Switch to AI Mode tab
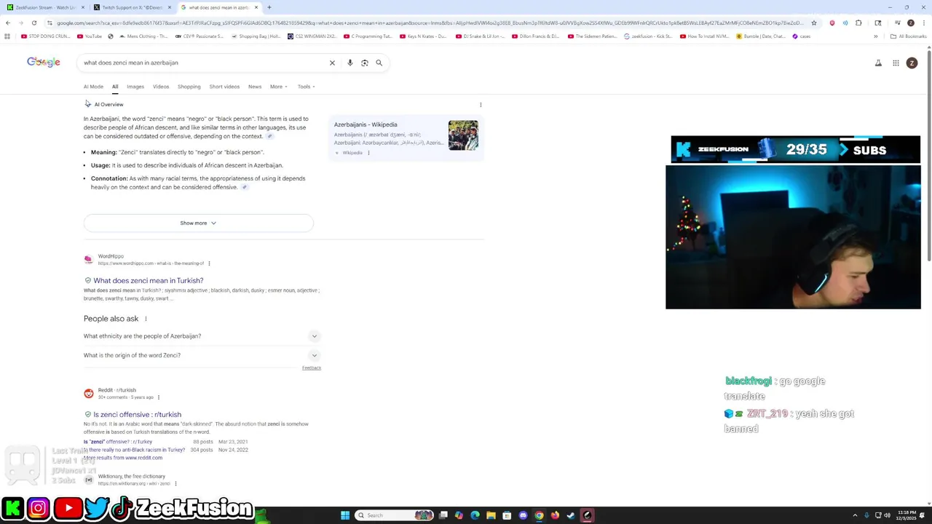Screen dimensions: 932x524 (x=93, y=87)
